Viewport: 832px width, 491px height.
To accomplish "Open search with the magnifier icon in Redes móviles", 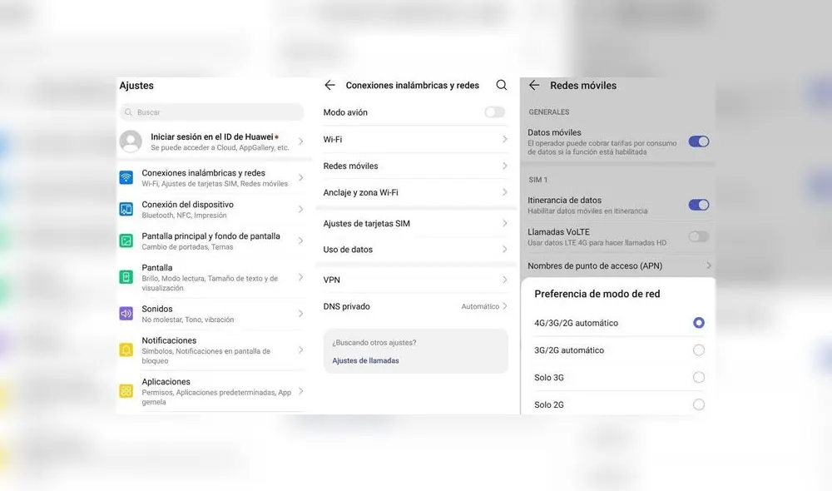I will click(502, 85).
